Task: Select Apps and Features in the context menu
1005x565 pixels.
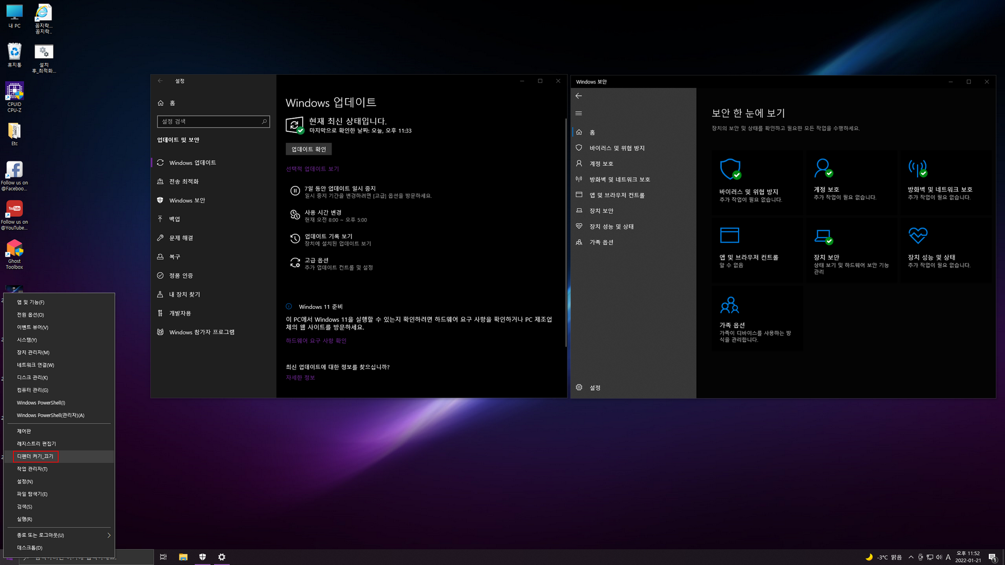Action: click(x=59, y=302)
